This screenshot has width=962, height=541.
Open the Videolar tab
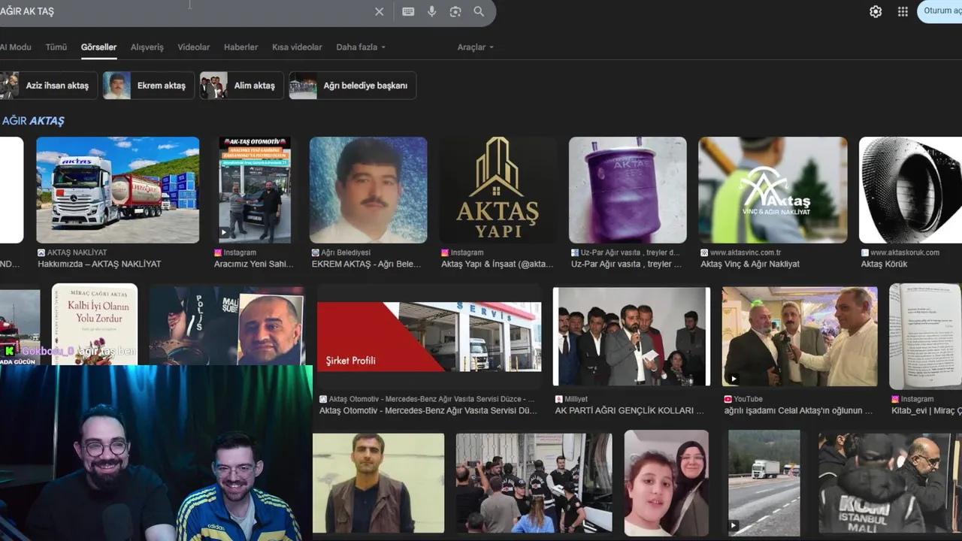194,47
